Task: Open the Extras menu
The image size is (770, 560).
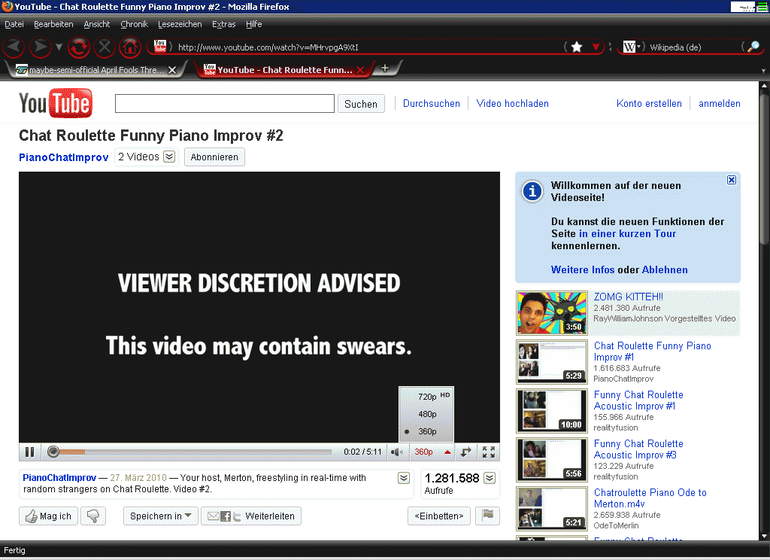Action: [x=224, y=24]
